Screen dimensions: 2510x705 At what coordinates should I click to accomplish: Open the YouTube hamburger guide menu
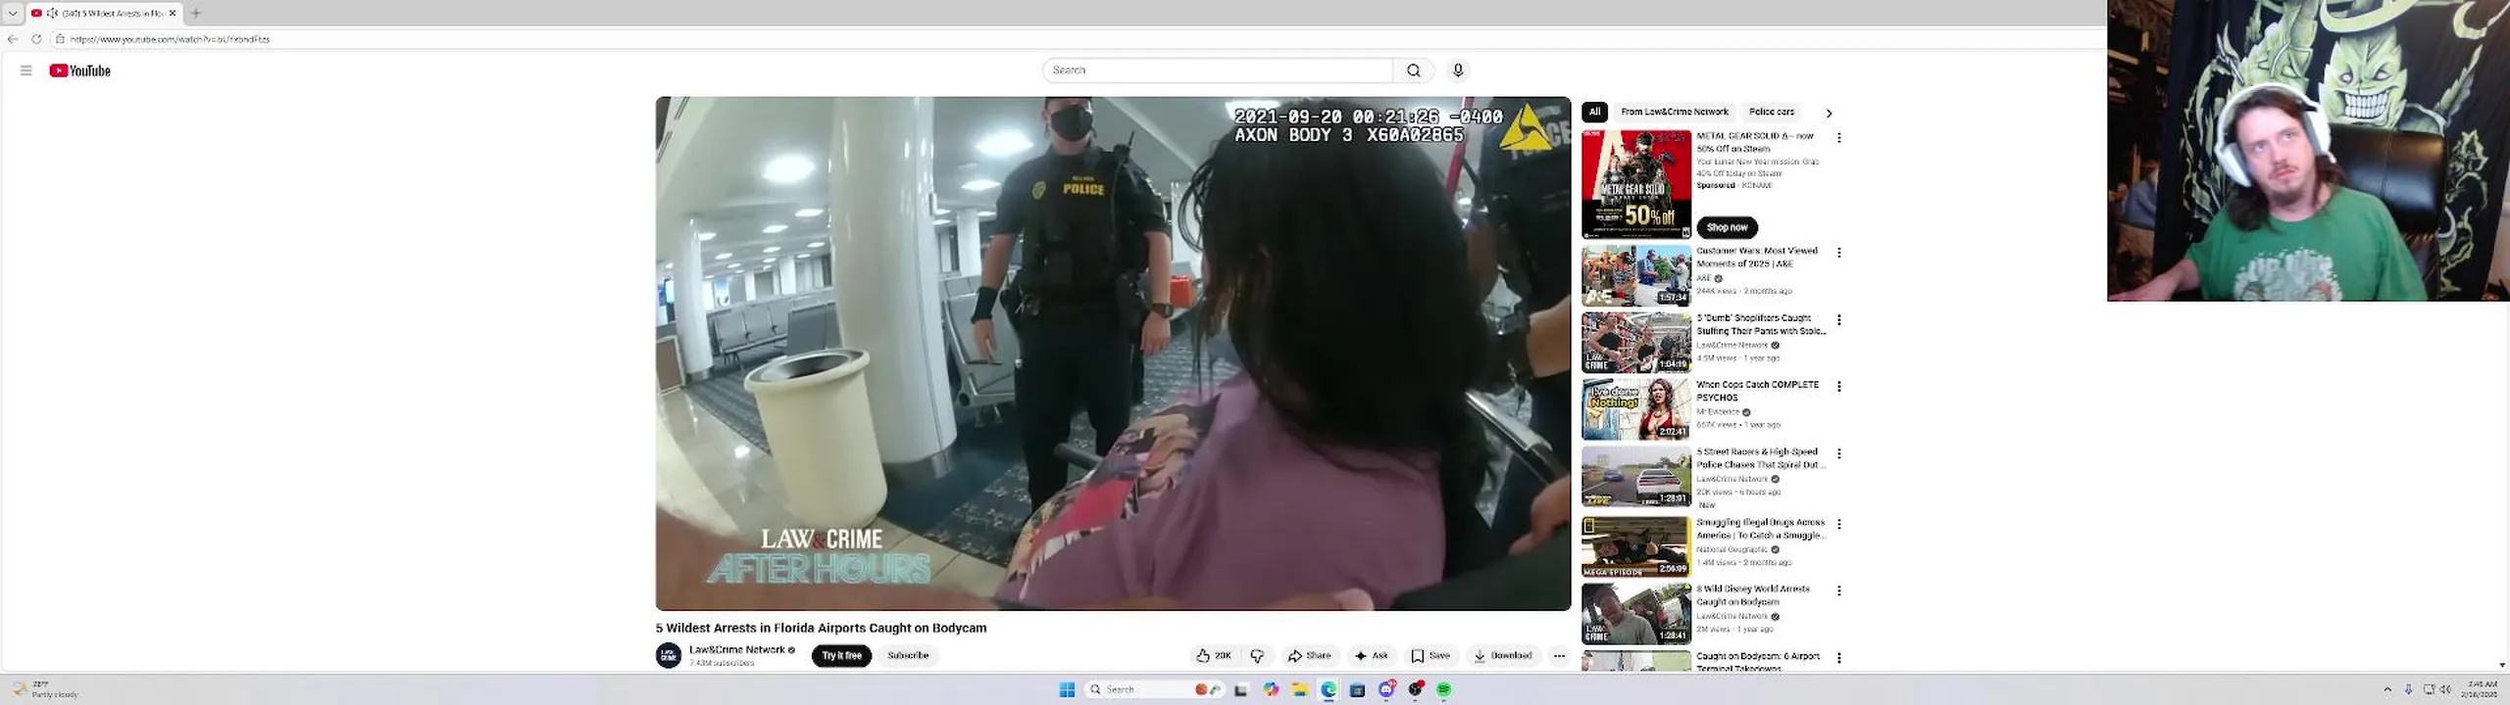pos(26,70)
